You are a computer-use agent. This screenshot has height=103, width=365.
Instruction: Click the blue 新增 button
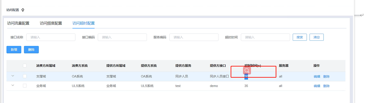[14, 49]
